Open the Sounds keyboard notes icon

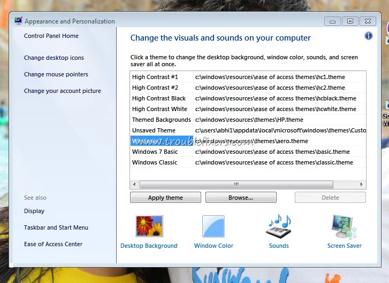[279, 226]
